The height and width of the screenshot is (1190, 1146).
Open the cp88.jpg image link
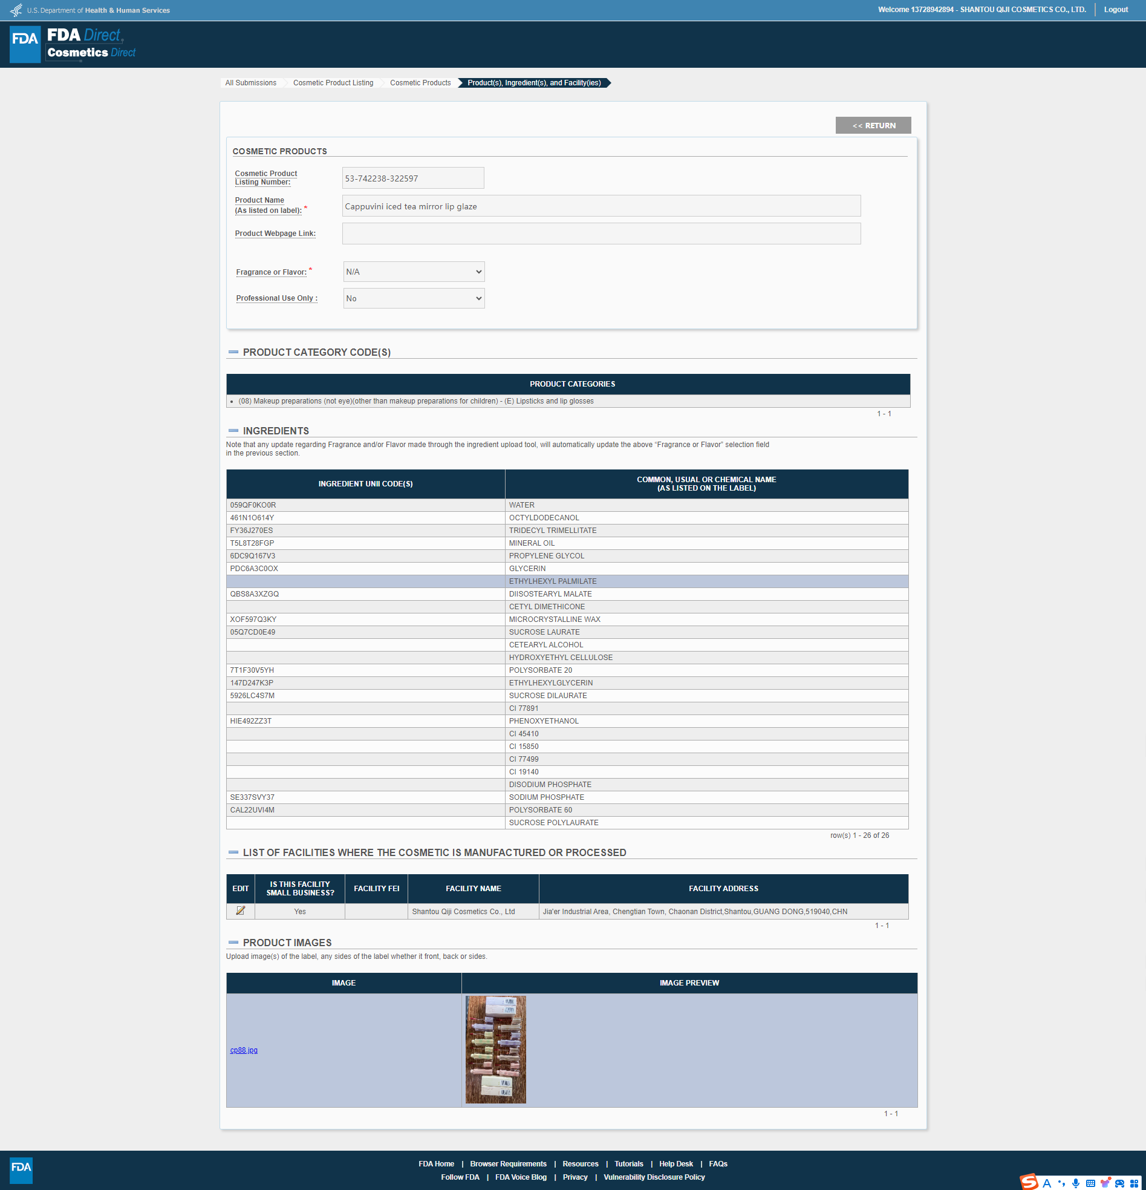point(243,1050)
